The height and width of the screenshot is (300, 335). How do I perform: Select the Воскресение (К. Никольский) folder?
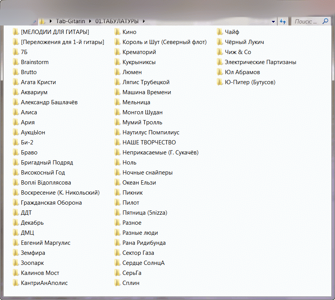(x=56, y=193)
